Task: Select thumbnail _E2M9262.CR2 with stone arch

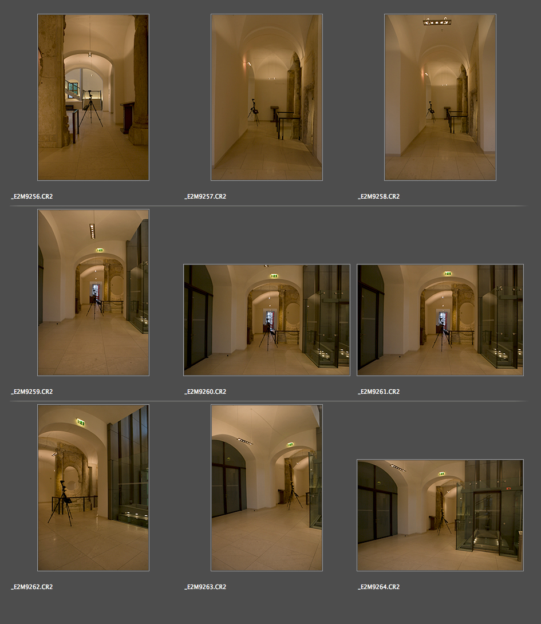Action: point(93,488)
